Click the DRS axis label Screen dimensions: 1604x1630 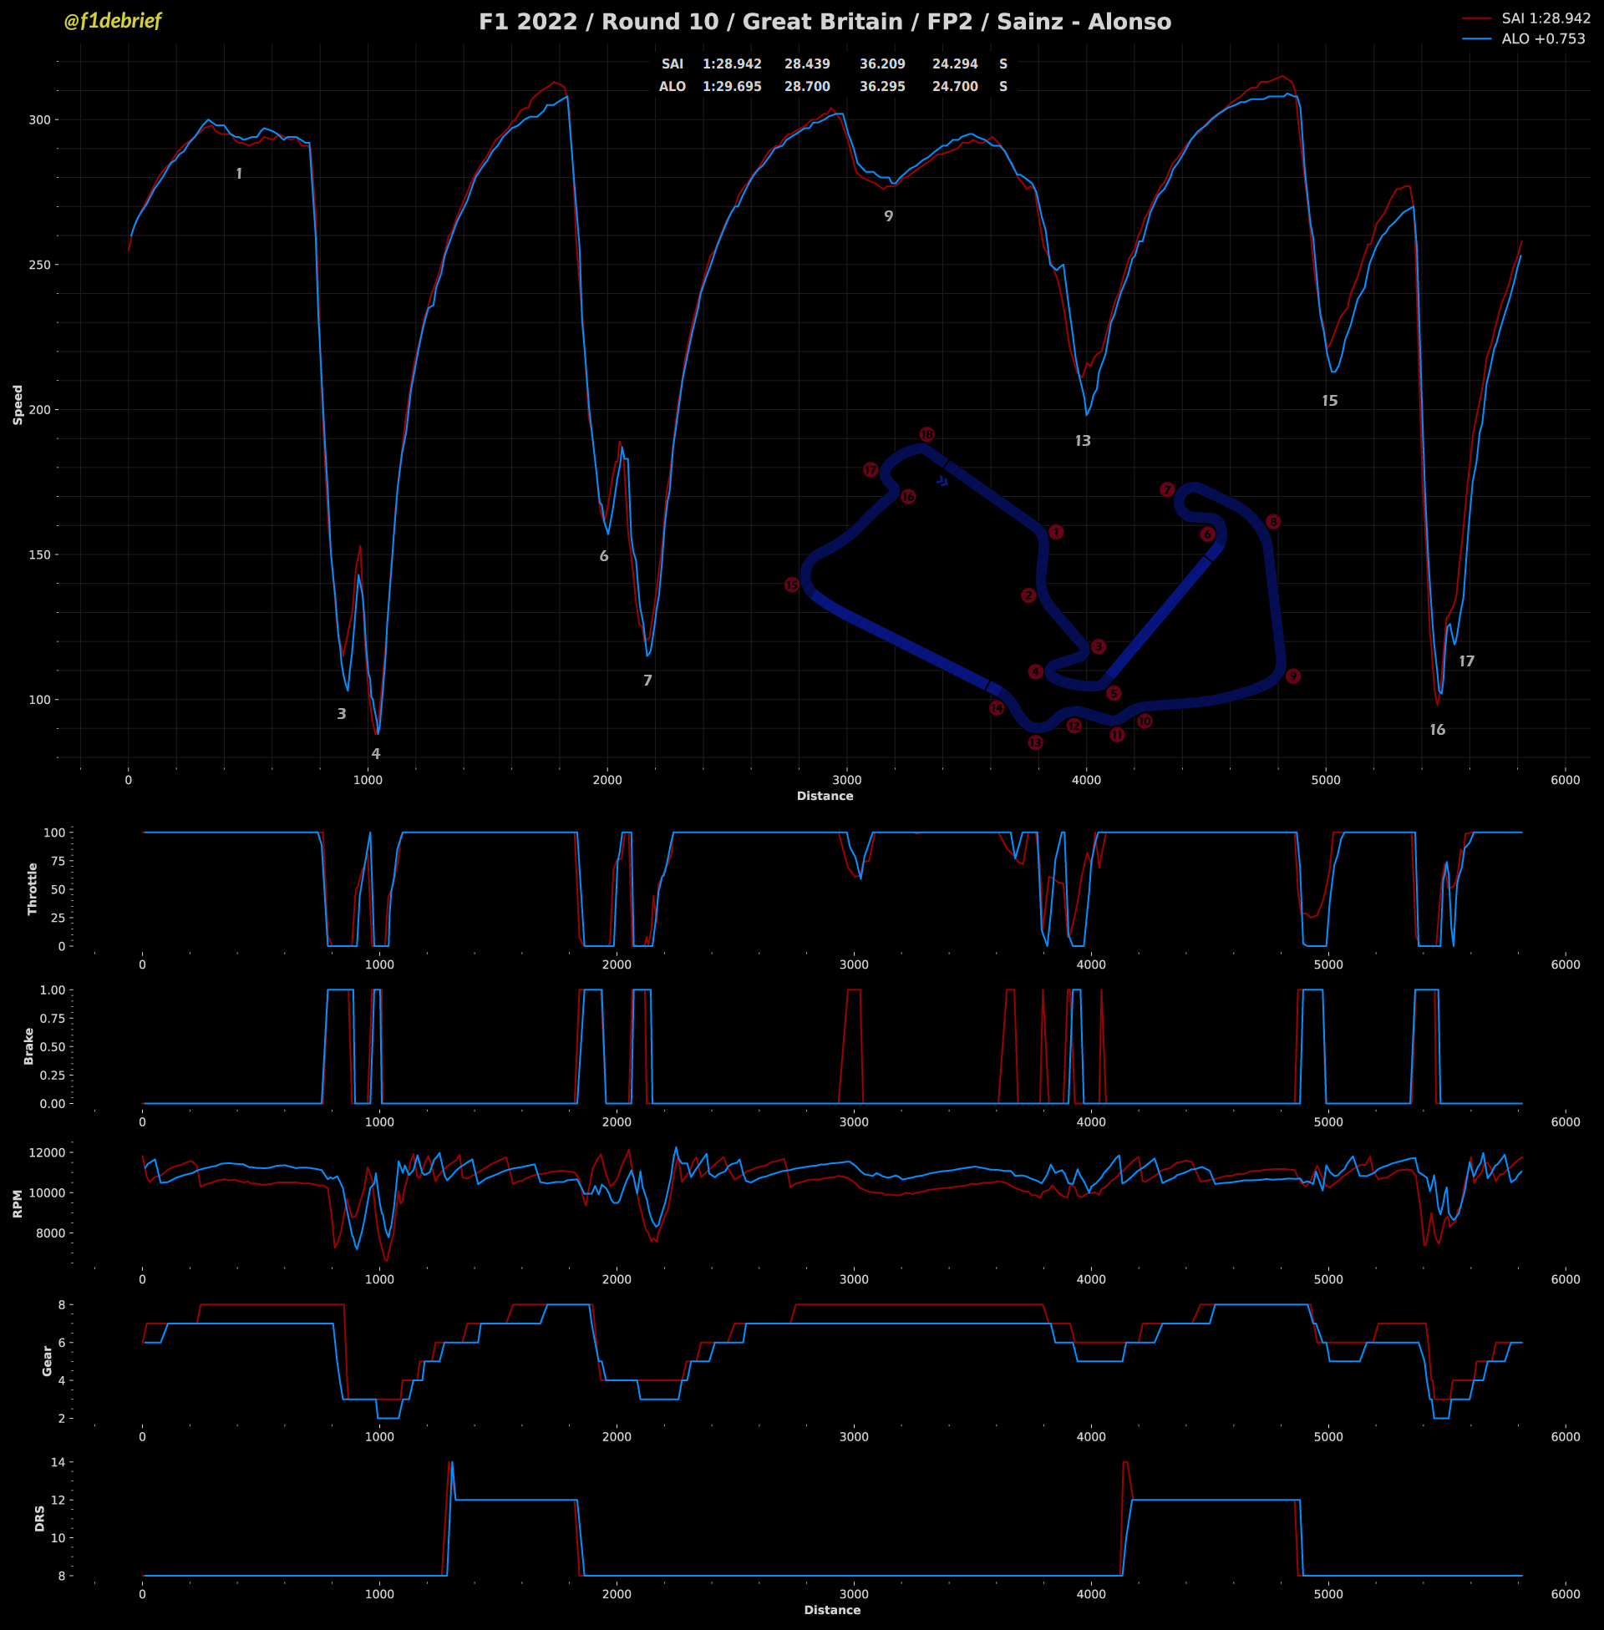(39, 1519)
